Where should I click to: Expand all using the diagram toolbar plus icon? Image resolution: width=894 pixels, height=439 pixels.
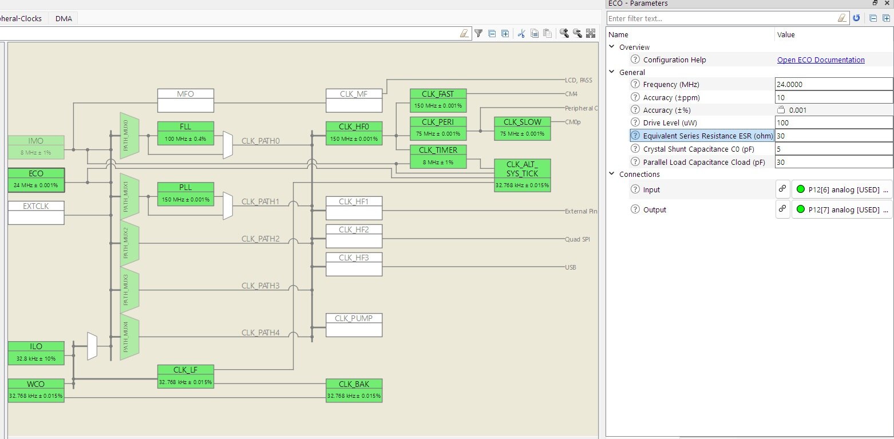click(x=505, y=34)
